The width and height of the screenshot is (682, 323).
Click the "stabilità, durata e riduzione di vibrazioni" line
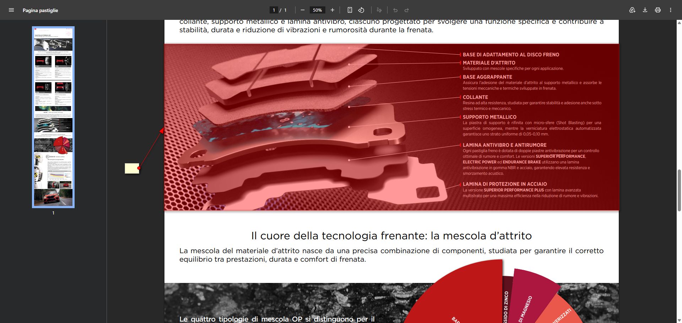coord(306,30)
